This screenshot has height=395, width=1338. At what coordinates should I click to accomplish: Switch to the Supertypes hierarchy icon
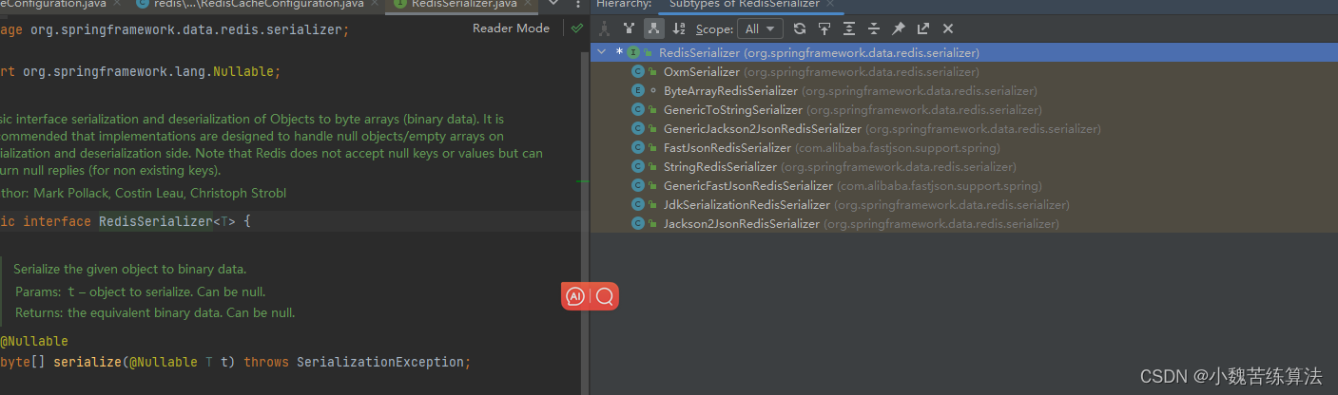629,28
